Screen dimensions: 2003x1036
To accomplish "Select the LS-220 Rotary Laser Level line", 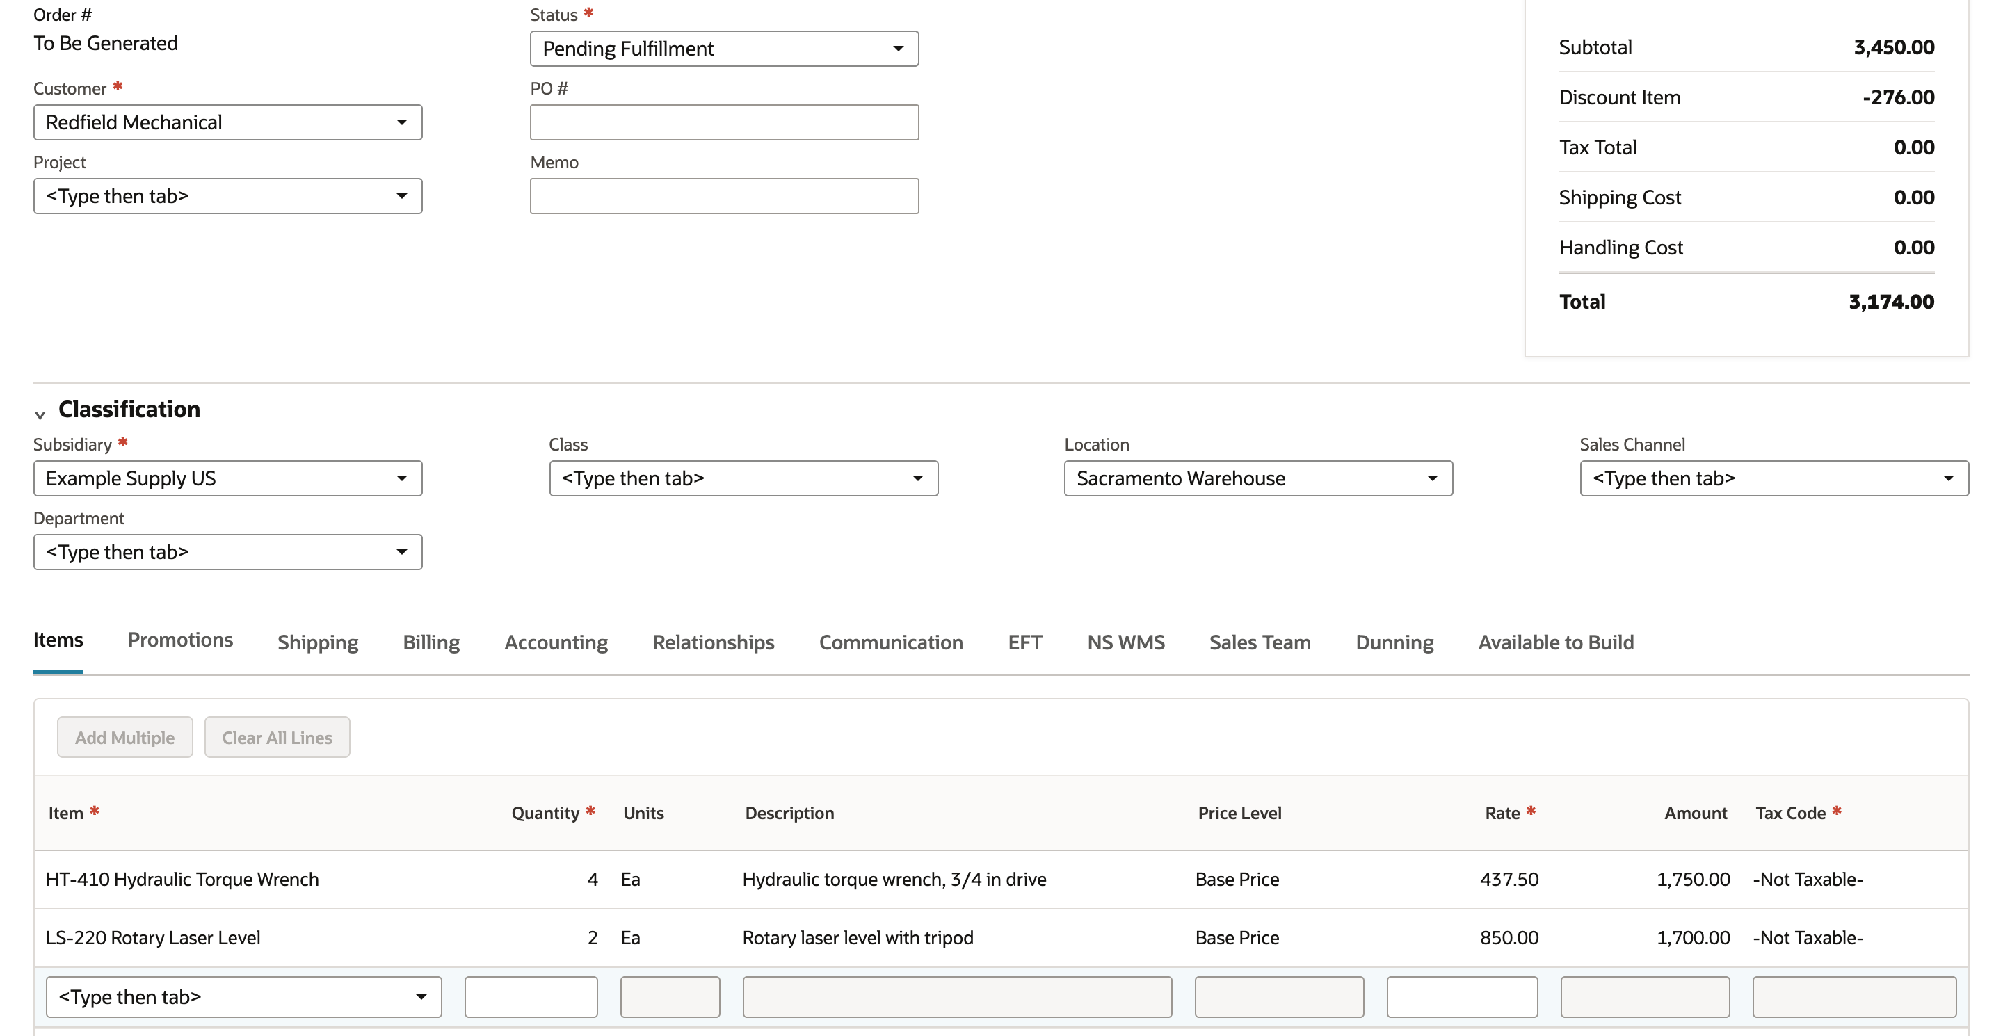I will point(1001,937).
